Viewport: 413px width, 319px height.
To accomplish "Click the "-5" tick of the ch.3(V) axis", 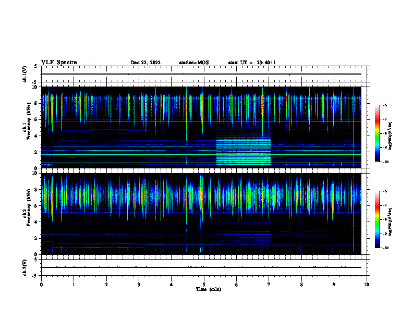I will click(x=34, y=276).
